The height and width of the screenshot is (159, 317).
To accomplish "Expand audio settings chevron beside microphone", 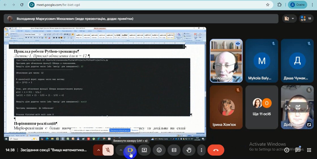I will 98,150.
